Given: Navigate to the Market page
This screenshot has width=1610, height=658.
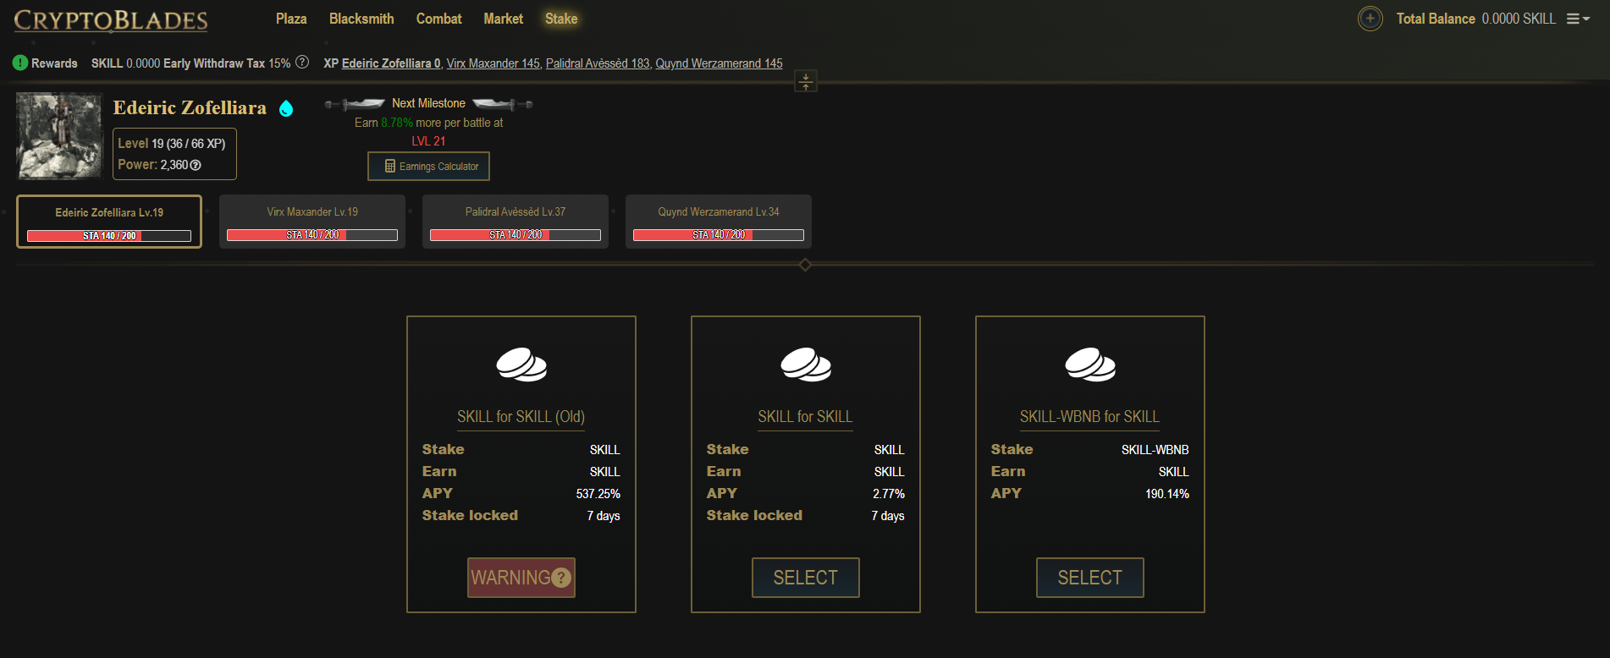Looking at the screenshot, I should [504, 19].
